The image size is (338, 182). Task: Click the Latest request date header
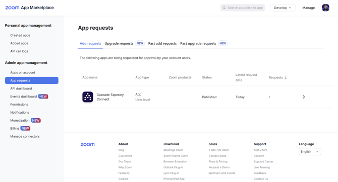coord(246,77)
